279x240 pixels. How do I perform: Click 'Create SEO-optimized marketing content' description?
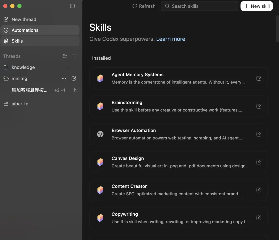pyautogui.click(x=176, y=194)
